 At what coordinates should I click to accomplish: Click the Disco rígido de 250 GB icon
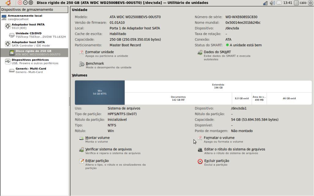(12, 53)
